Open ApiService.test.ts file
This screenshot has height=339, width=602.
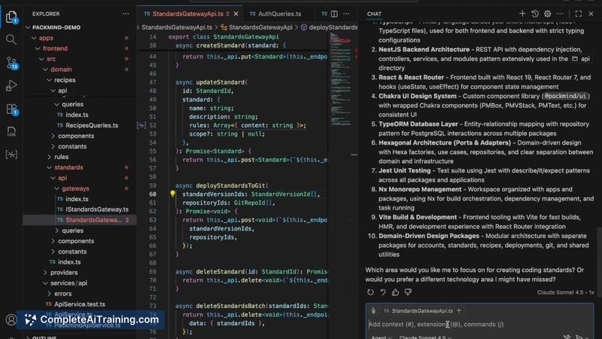[x=80, y=304]
